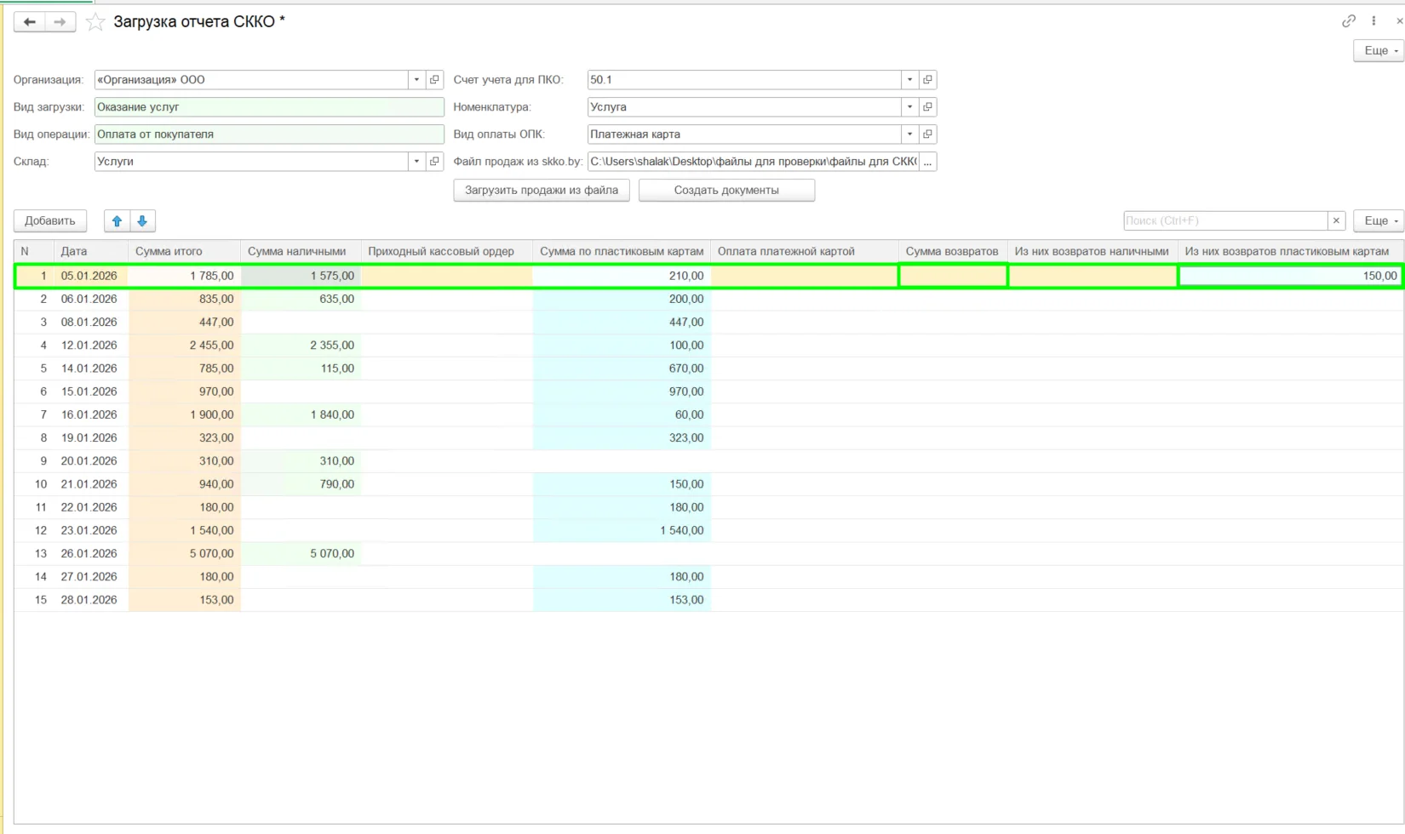Click the 1 540,00 card amount cell
The width and height of the screenshot is (1405, 834).
622,531
